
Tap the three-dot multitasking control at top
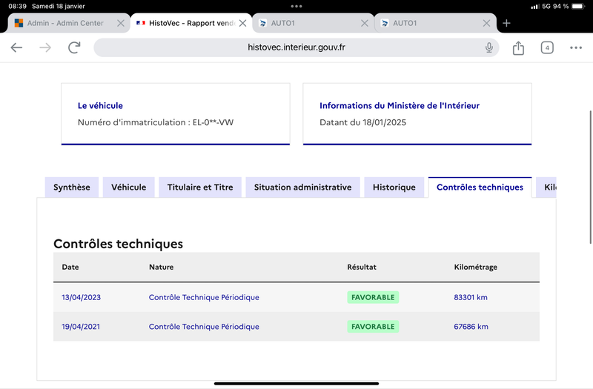(296, 6)
